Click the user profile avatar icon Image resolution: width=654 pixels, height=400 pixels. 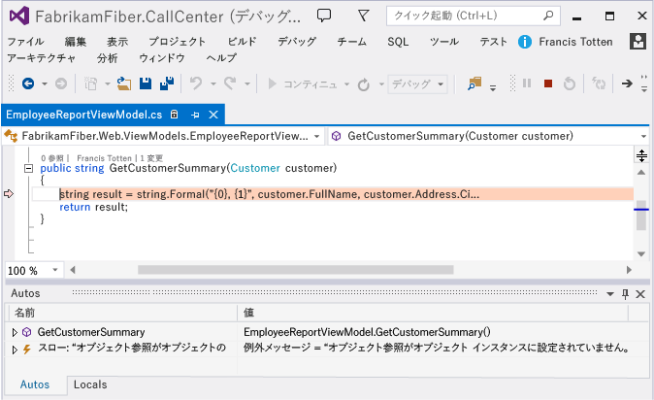point(638,42)
